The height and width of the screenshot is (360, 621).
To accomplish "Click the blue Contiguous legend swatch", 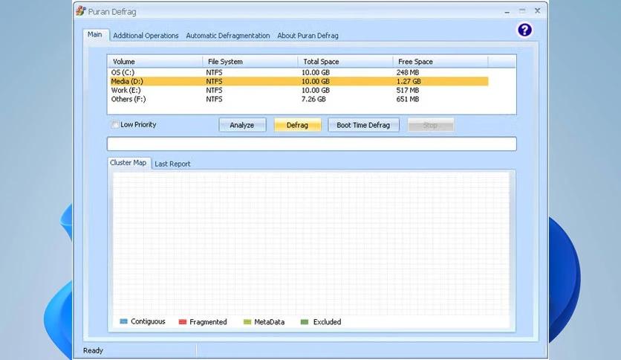I will pos(123,321).
